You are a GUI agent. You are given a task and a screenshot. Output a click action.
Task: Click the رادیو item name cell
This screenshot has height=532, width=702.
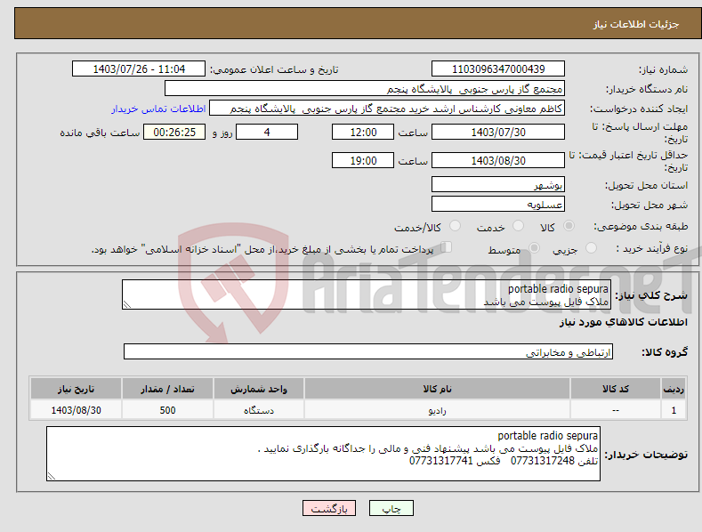437,410
